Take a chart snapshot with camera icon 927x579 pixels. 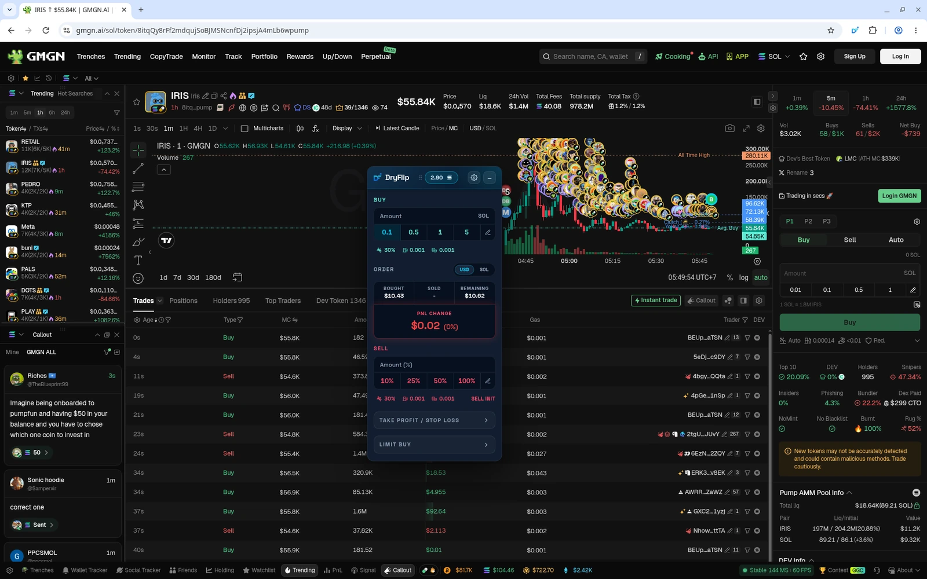click(x=729, y=129)
